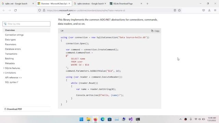Open Metadata article
The height and width of the screenshot is (123, 219).
(x=10, y=63)
